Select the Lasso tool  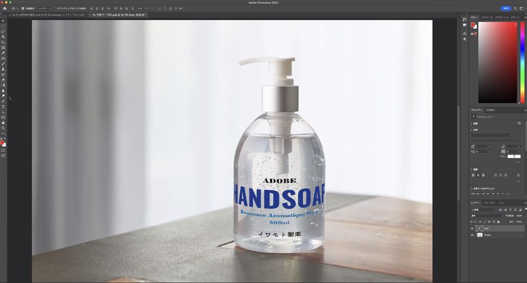4,31
